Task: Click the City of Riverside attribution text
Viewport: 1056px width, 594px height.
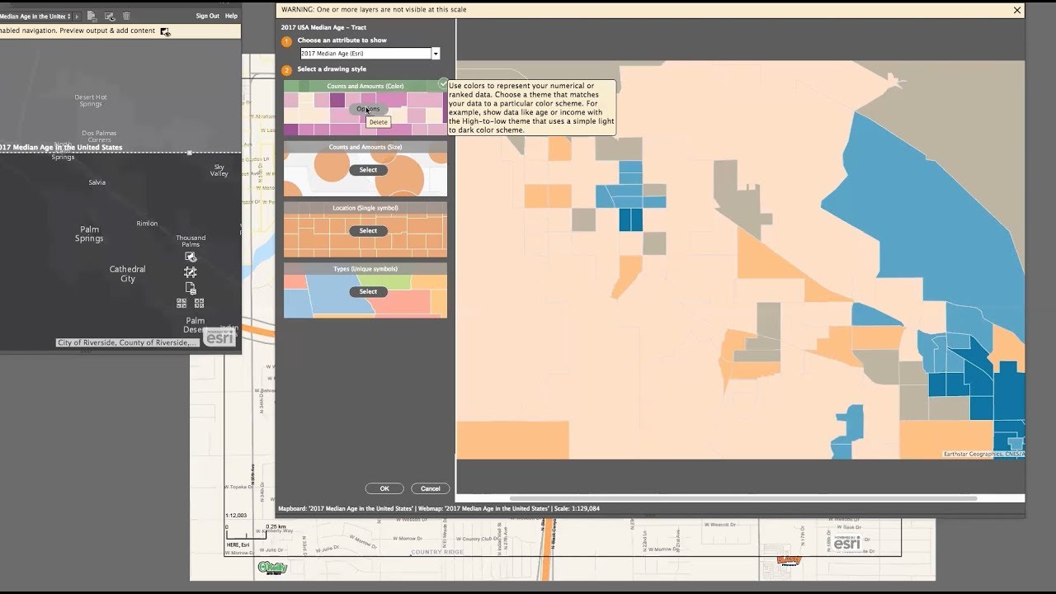Action: point(127,342)
